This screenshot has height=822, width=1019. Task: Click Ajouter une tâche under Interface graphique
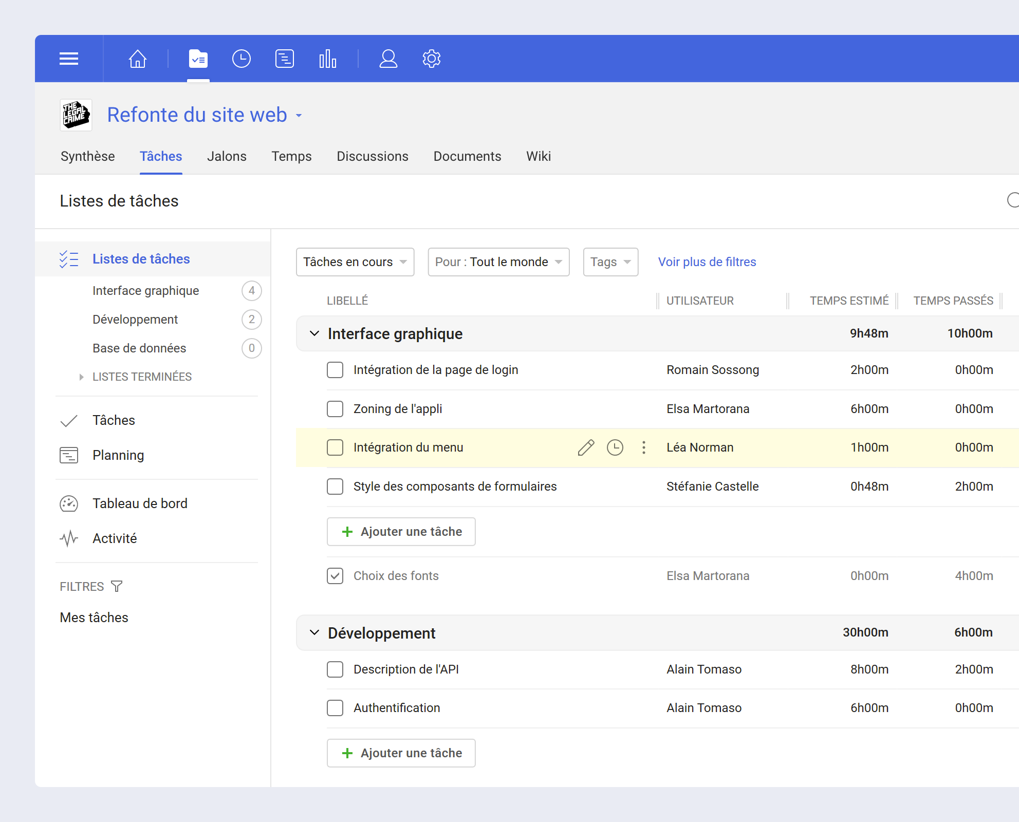click(x=401, y=532)
